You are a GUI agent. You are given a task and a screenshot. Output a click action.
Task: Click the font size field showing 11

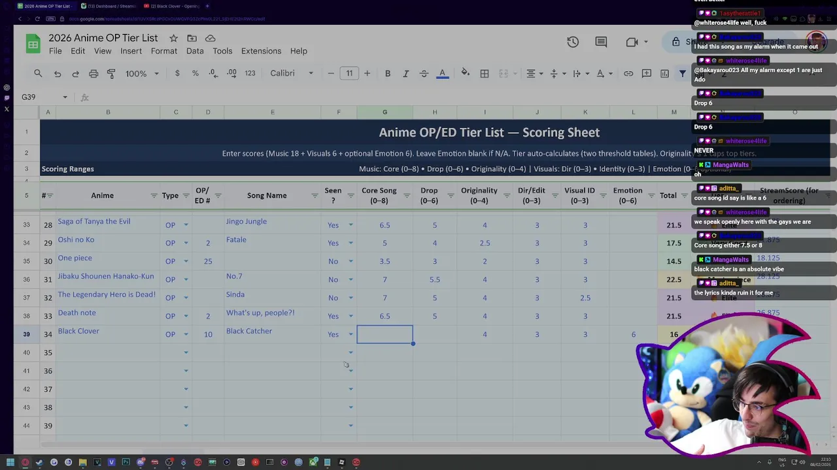click(349, 74)
